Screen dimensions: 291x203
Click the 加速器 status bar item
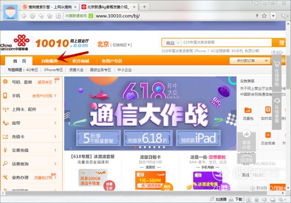(x=218, y=199)
